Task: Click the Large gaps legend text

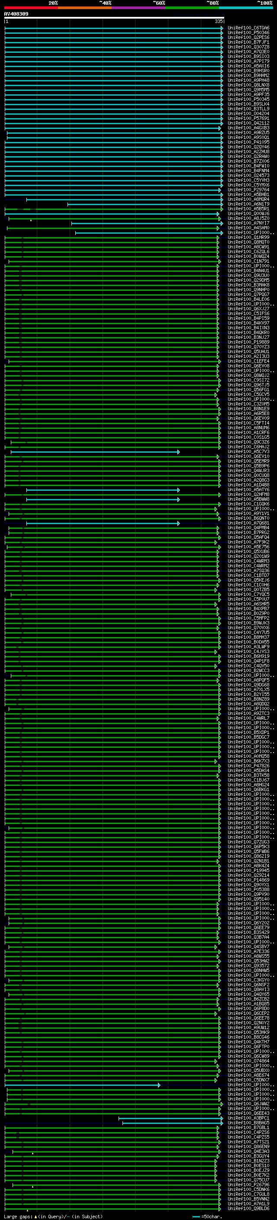Action: [x=53, y=1216]
